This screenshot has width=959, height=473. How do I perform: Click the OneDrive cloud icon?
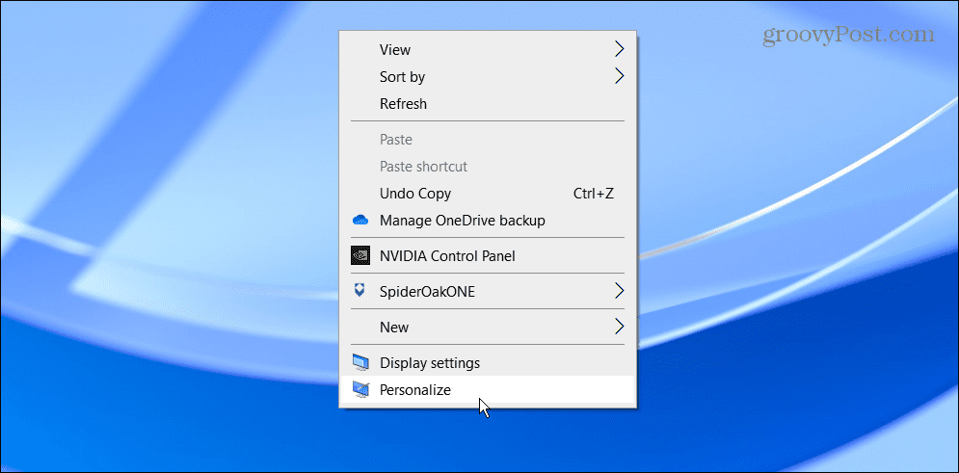360,220
